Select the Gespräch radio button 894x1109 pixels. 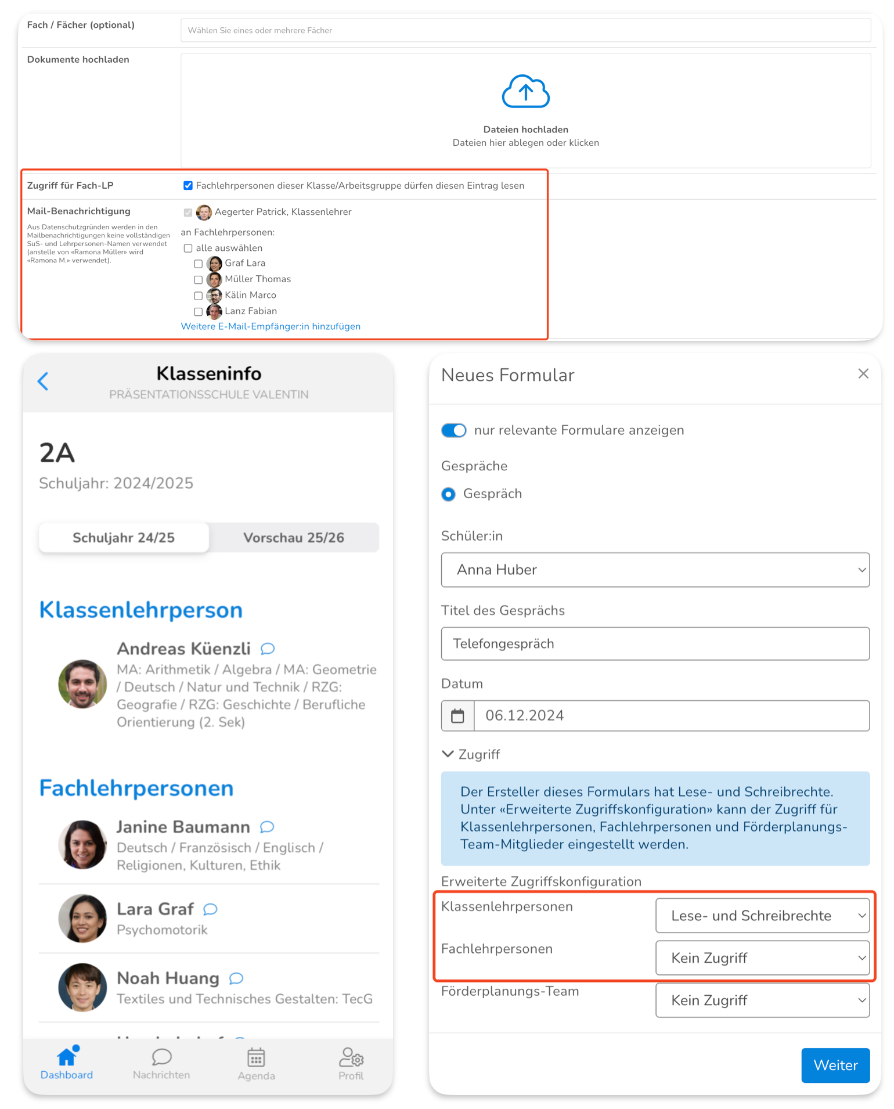pyautogui.click(x=448, y=494)
